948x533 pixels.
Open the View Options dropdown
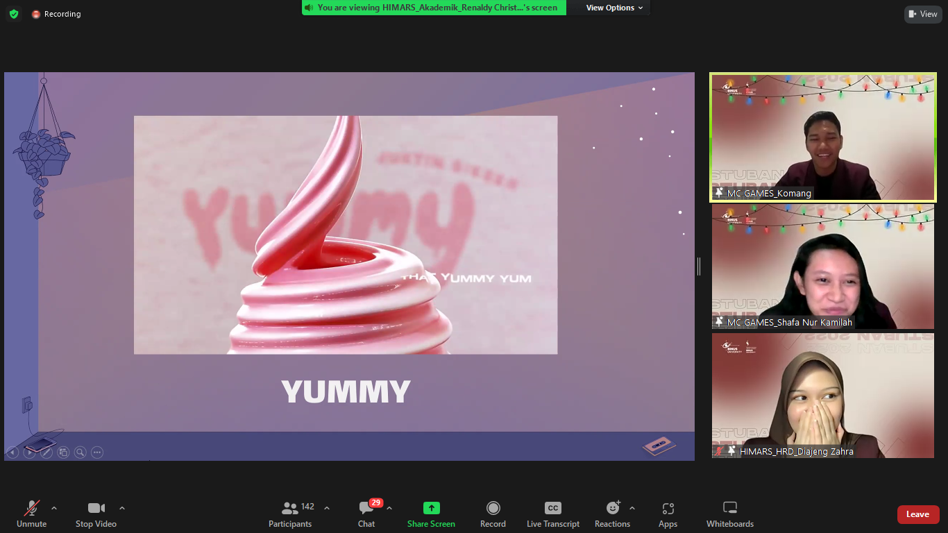614,8
